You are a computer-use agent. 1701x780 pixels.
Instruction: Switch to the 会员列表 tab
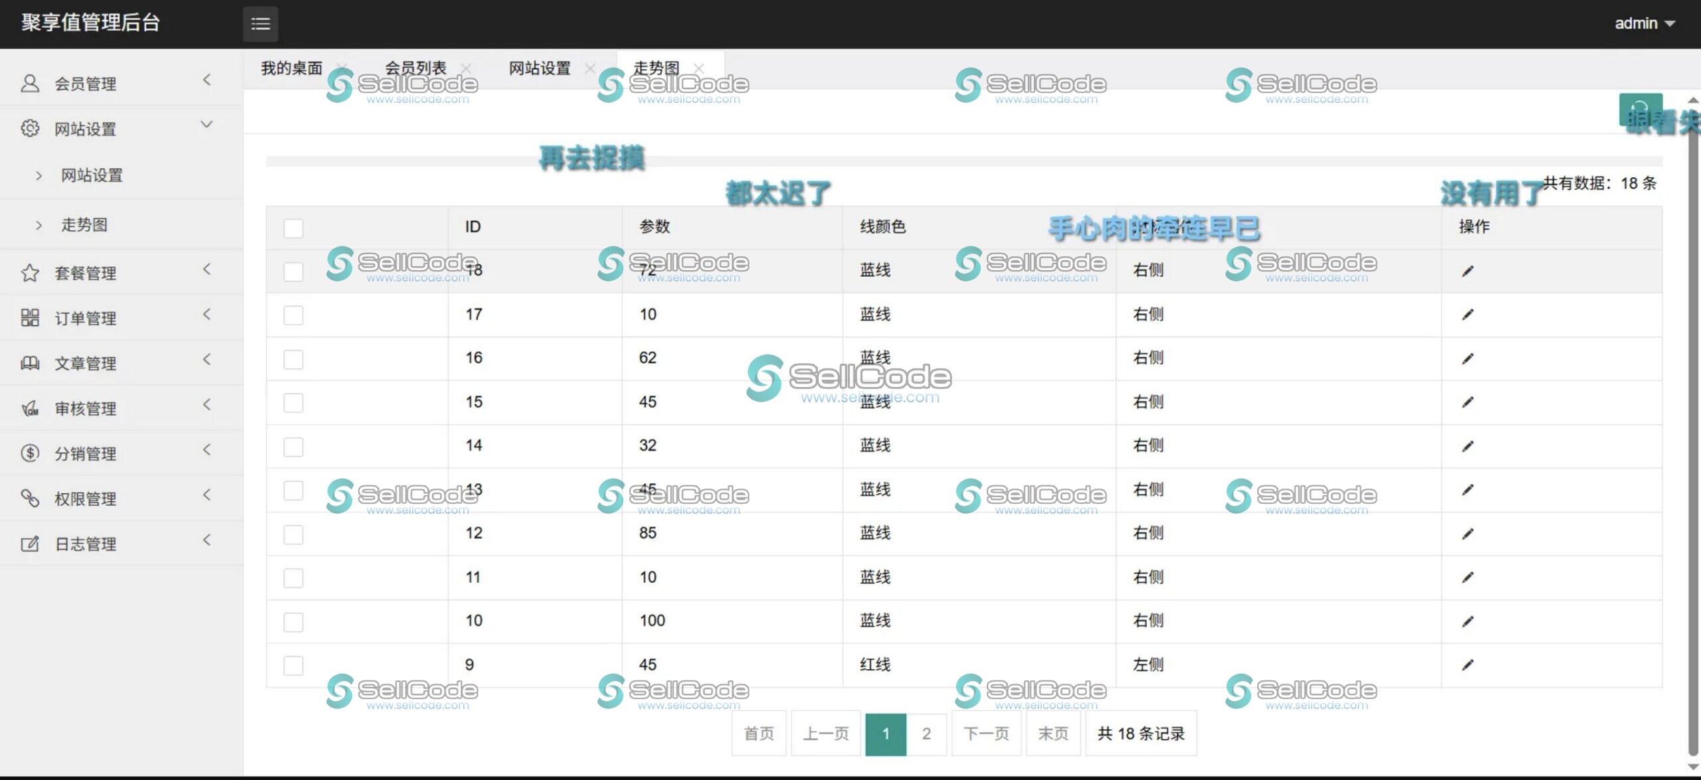(415, 68)
